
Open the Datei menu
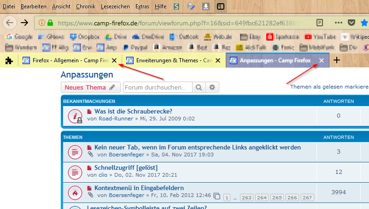9,6
